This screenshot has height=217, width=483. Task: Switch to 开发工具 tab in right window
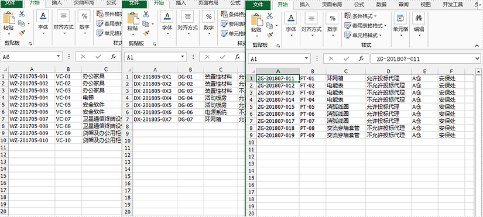pyautogui.click(x=453, y=4)
